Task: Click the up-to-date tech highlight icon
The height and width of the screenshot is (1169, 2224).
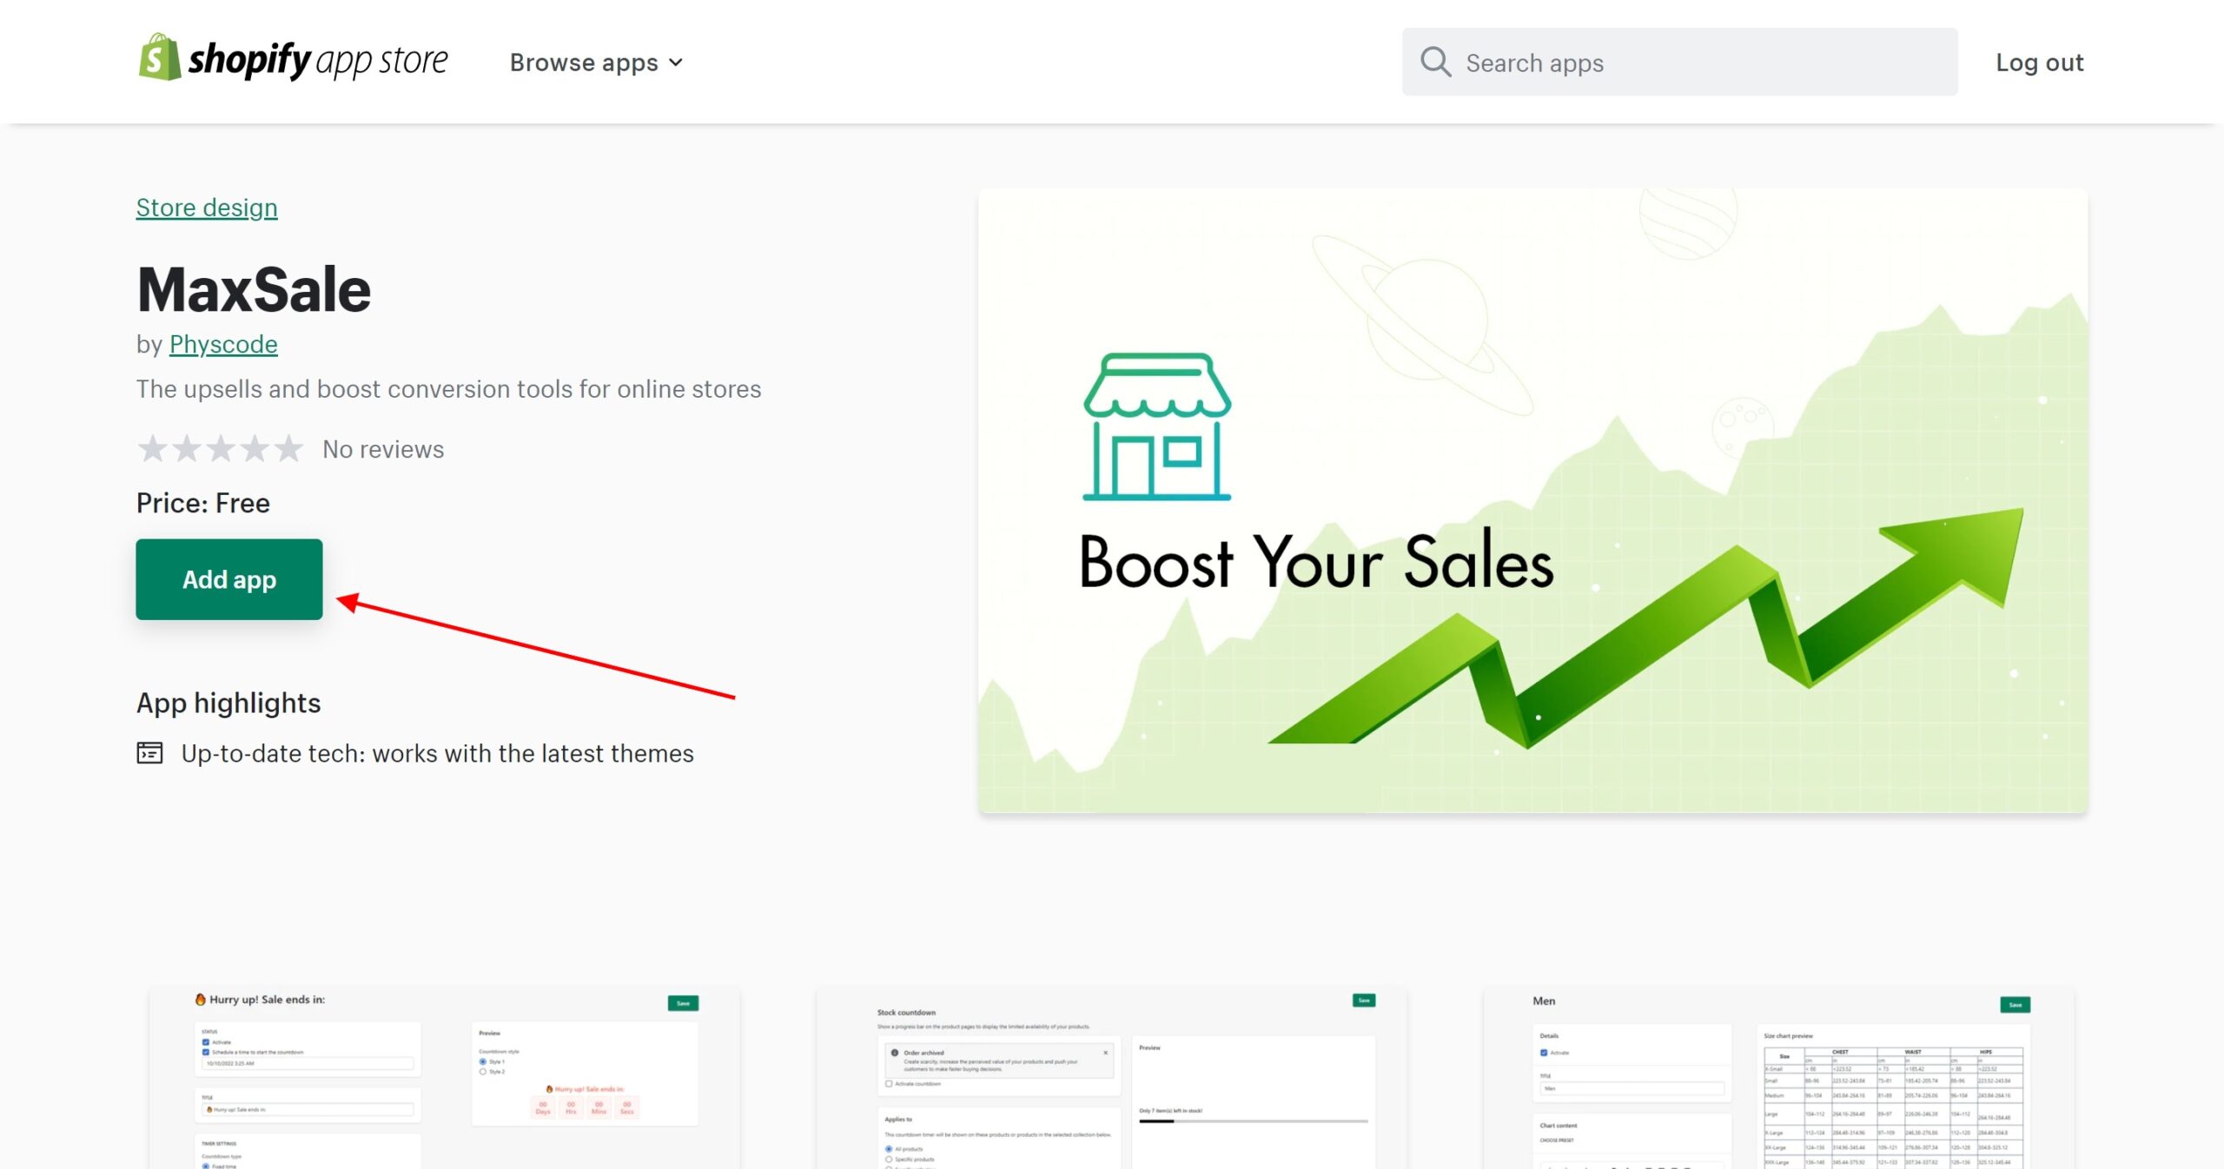Action: [x=149, y=753]
